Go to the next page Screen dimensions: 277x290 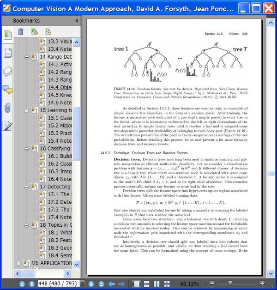pyautogui.click(x=91, y=284)
